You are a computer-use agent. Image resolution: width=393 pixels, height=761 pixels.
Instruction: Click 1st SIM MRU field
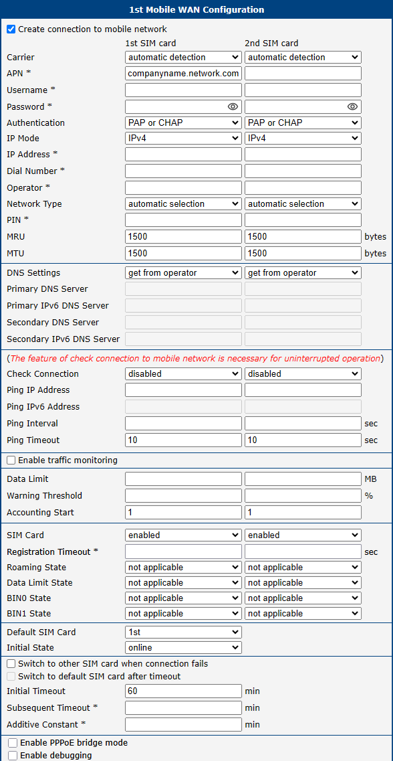[x=183, y=237]
